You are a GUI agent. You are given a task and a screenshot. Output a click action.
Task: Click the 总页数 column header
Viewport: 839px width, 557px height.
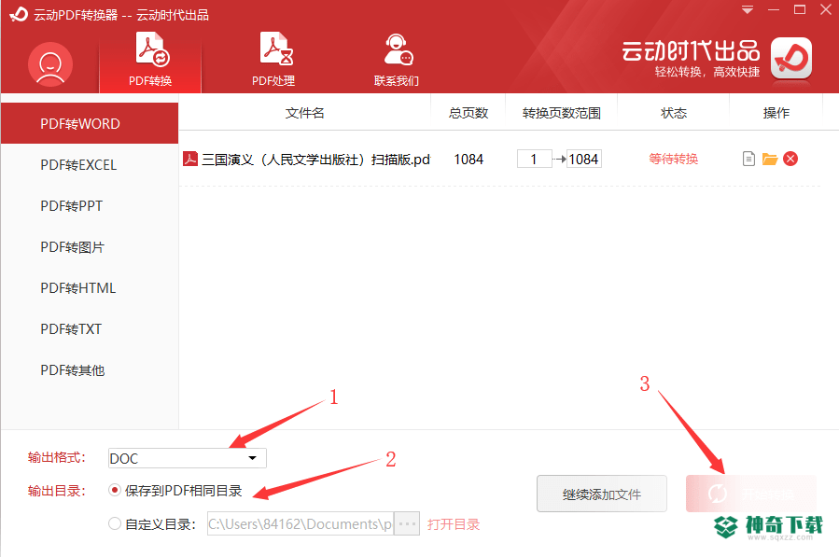pyautogui.click(x=468, y=113)
